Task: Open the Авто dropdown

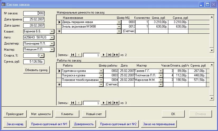Action: pyautogui.click(x=52, y=37)
